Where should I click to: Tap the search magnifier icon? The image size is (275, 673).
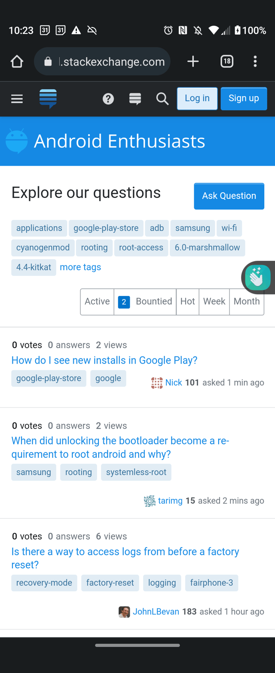(x=162, y=99)
